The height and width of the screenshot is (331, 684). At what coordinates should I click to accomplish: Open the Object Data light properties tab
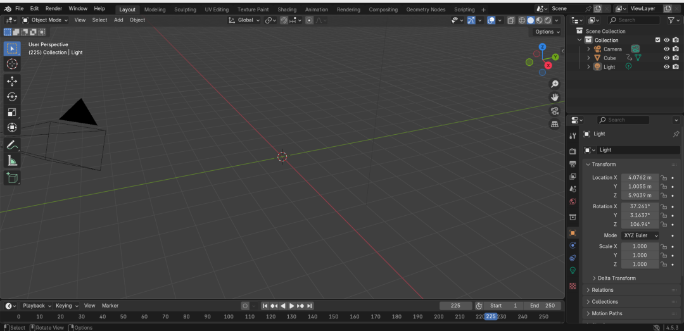click(x=573, y=270)
